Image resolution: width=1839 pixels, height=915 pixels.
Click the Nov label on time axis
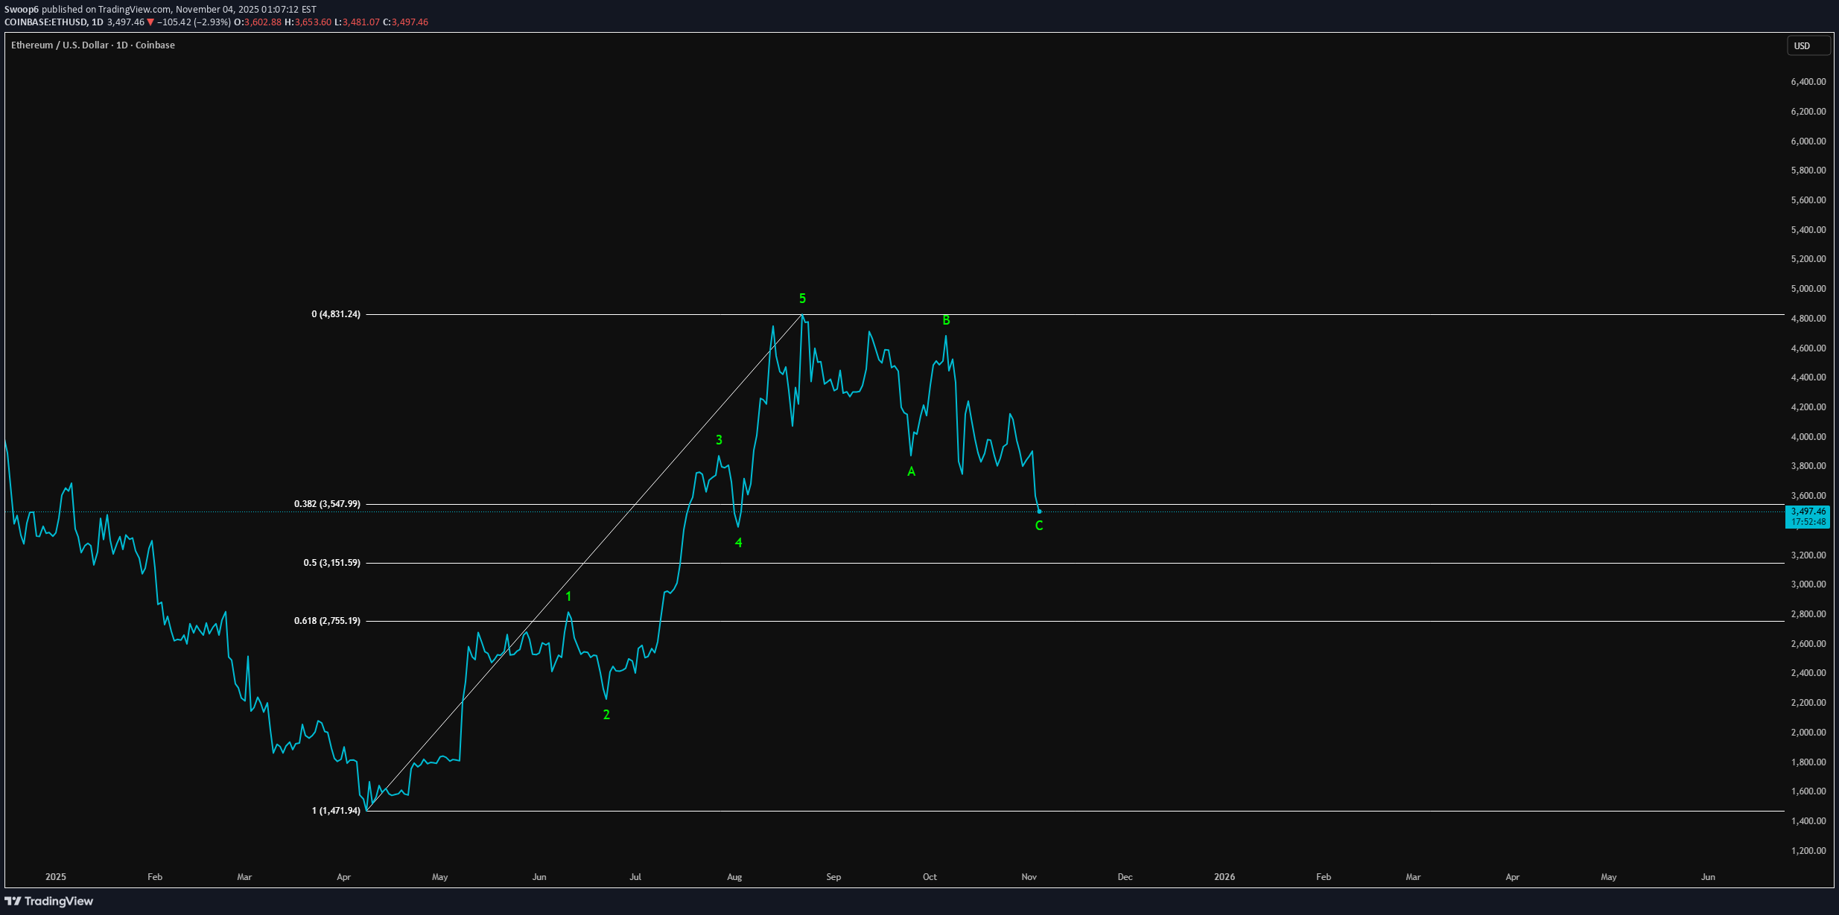click(x=1029, y=876)
